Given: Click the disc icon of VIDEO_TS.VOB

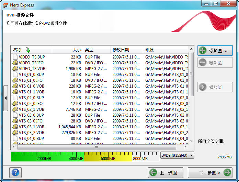Looking at the screenshot, I should pos(15,68).
